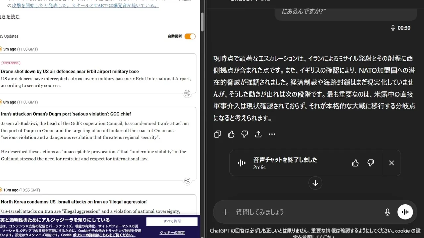The height and width of the screenshot is (238, 424).
Task: Open the Iran's attack on Oman's Duqm port headline
Action: [x=66, y=114]
